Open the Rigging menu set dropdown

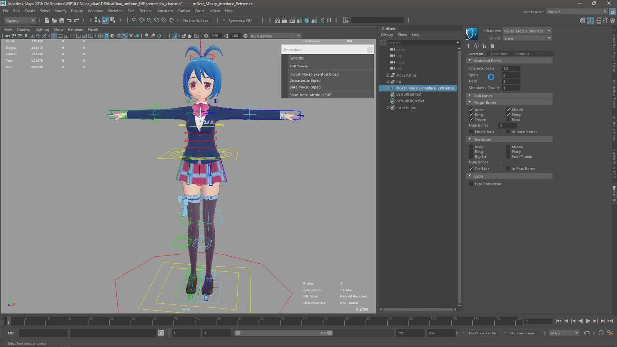click(x=20, y=20)
